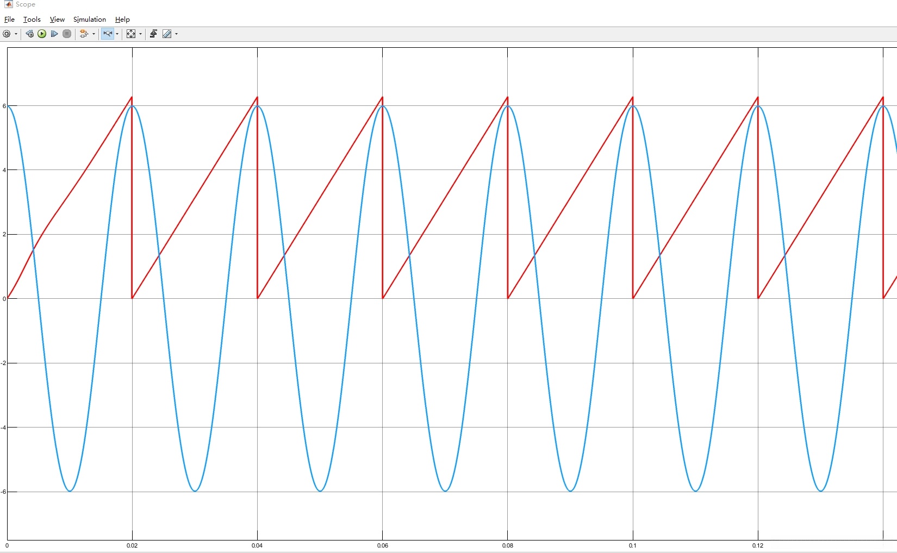Open the axes scaling dropdown arrow
Image resolution: width=897 pixels, height=553 pixels.
(x=140, y=34)
